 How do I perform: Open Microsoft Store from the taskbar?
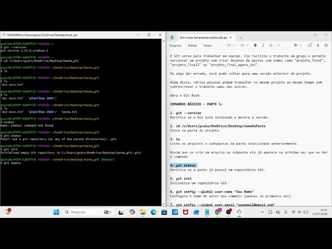pyautogui.click(x=164, y=212)
